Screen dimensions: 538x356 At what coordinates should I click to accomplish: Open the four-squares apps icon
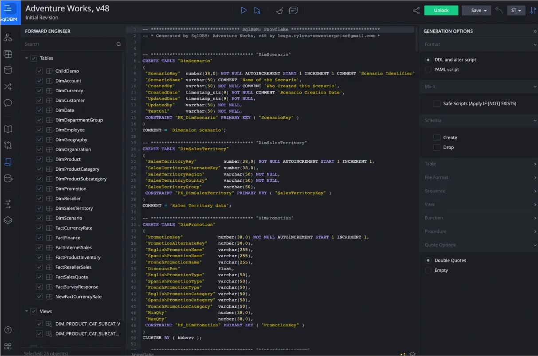coord(8,346)
